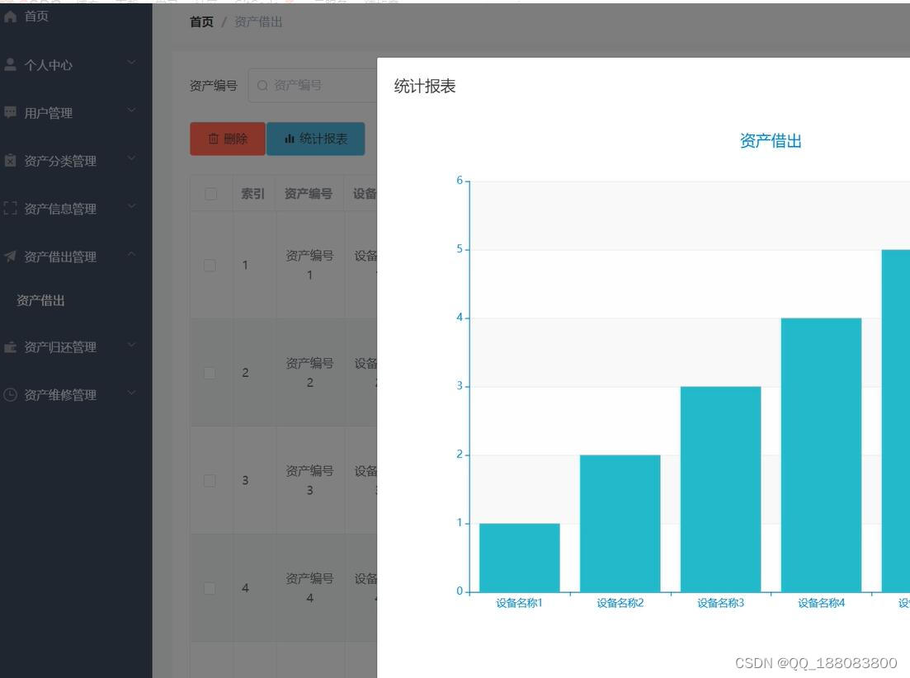Click 首页 in the breadcrumb
This screenshot has width=910, height=678.
click(x=200, y=21)
